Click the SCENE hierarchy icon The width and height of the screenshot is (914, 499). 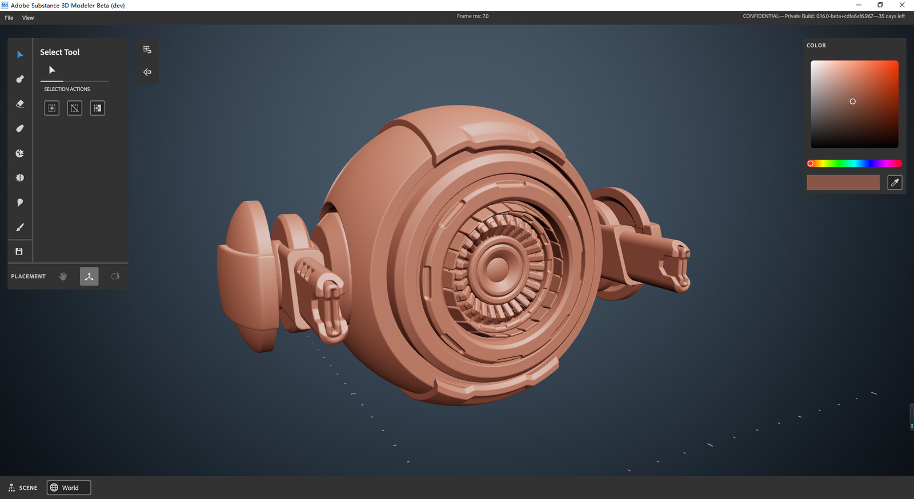pos(11,488)
